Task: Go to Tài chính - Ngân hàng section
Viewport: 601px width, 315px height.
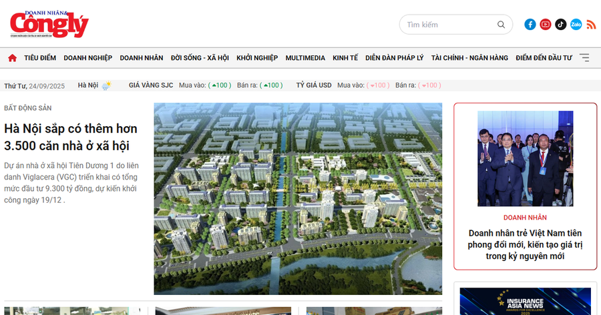Action: click(469, 58)
